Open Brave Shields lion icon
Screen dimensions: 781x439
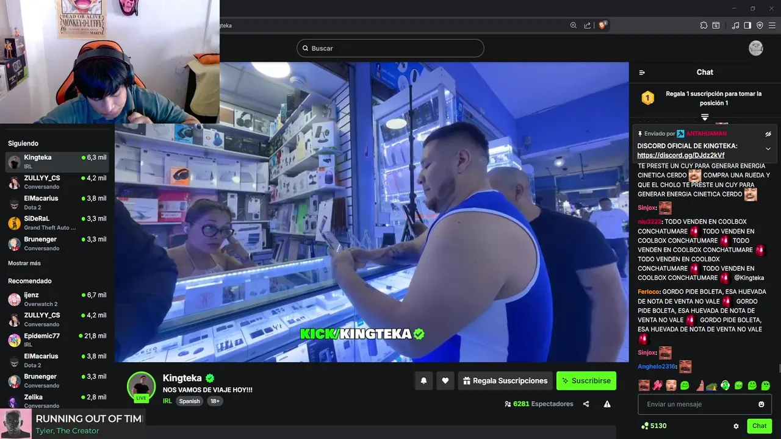click(602, 25)
